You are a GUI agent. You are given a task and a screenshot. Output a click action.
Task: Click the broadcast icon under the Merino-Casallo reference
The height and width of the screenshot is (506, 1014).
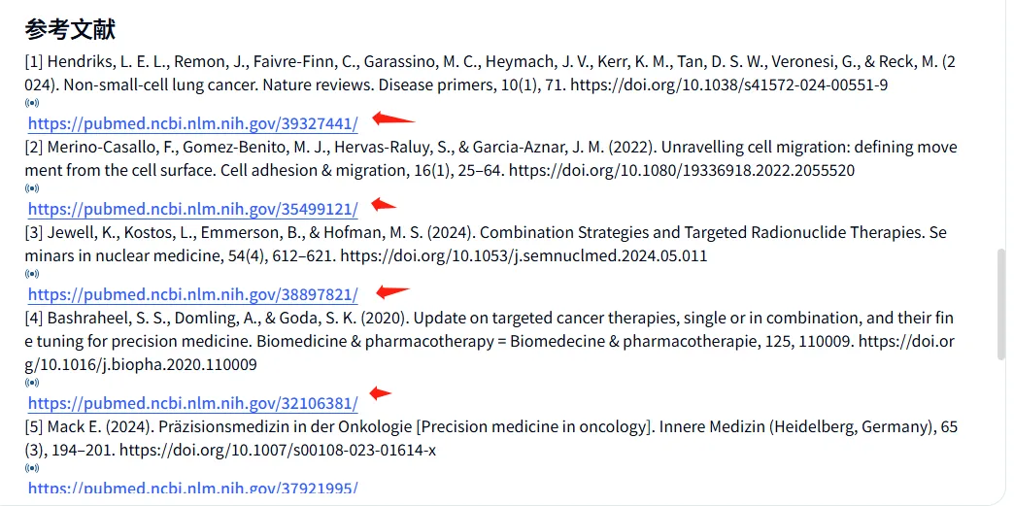click(x=32, y=188)
